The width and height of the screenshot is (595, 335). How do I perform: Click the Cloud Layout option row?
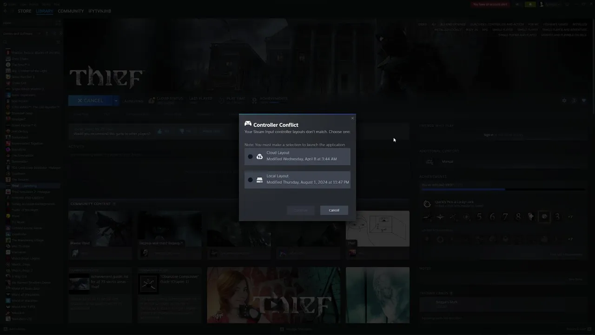pos(297,156)
